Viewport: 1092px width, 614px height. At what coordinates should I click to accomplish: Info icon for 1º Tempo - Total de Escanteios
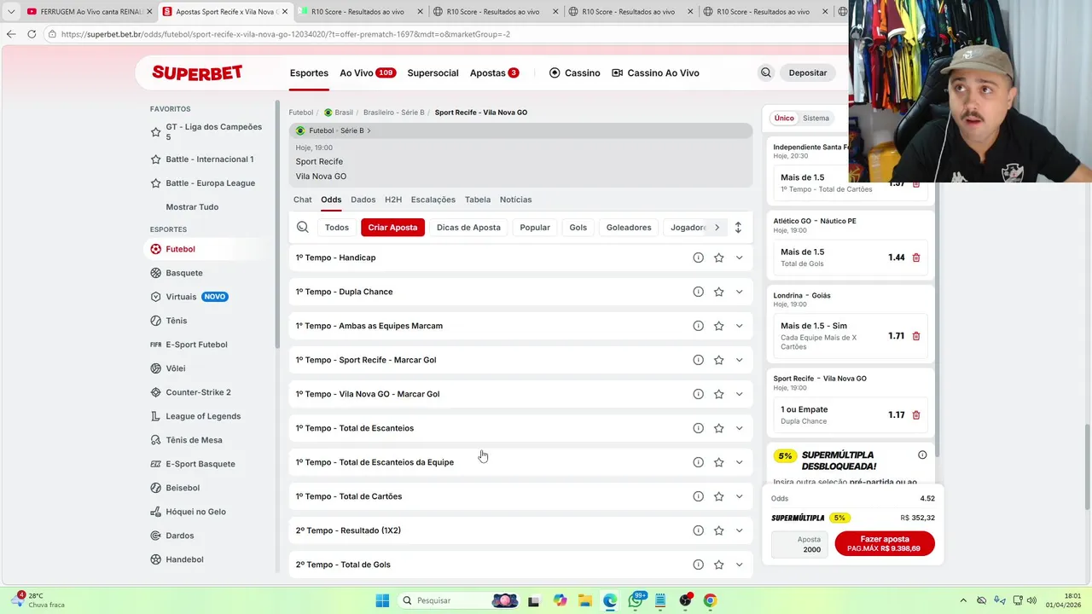698,428
